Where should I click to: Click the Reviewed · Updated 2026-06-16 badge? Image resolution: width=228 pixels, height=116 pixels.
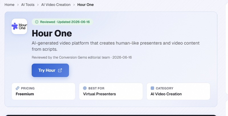pyautogui.click(x=62, y=22)
